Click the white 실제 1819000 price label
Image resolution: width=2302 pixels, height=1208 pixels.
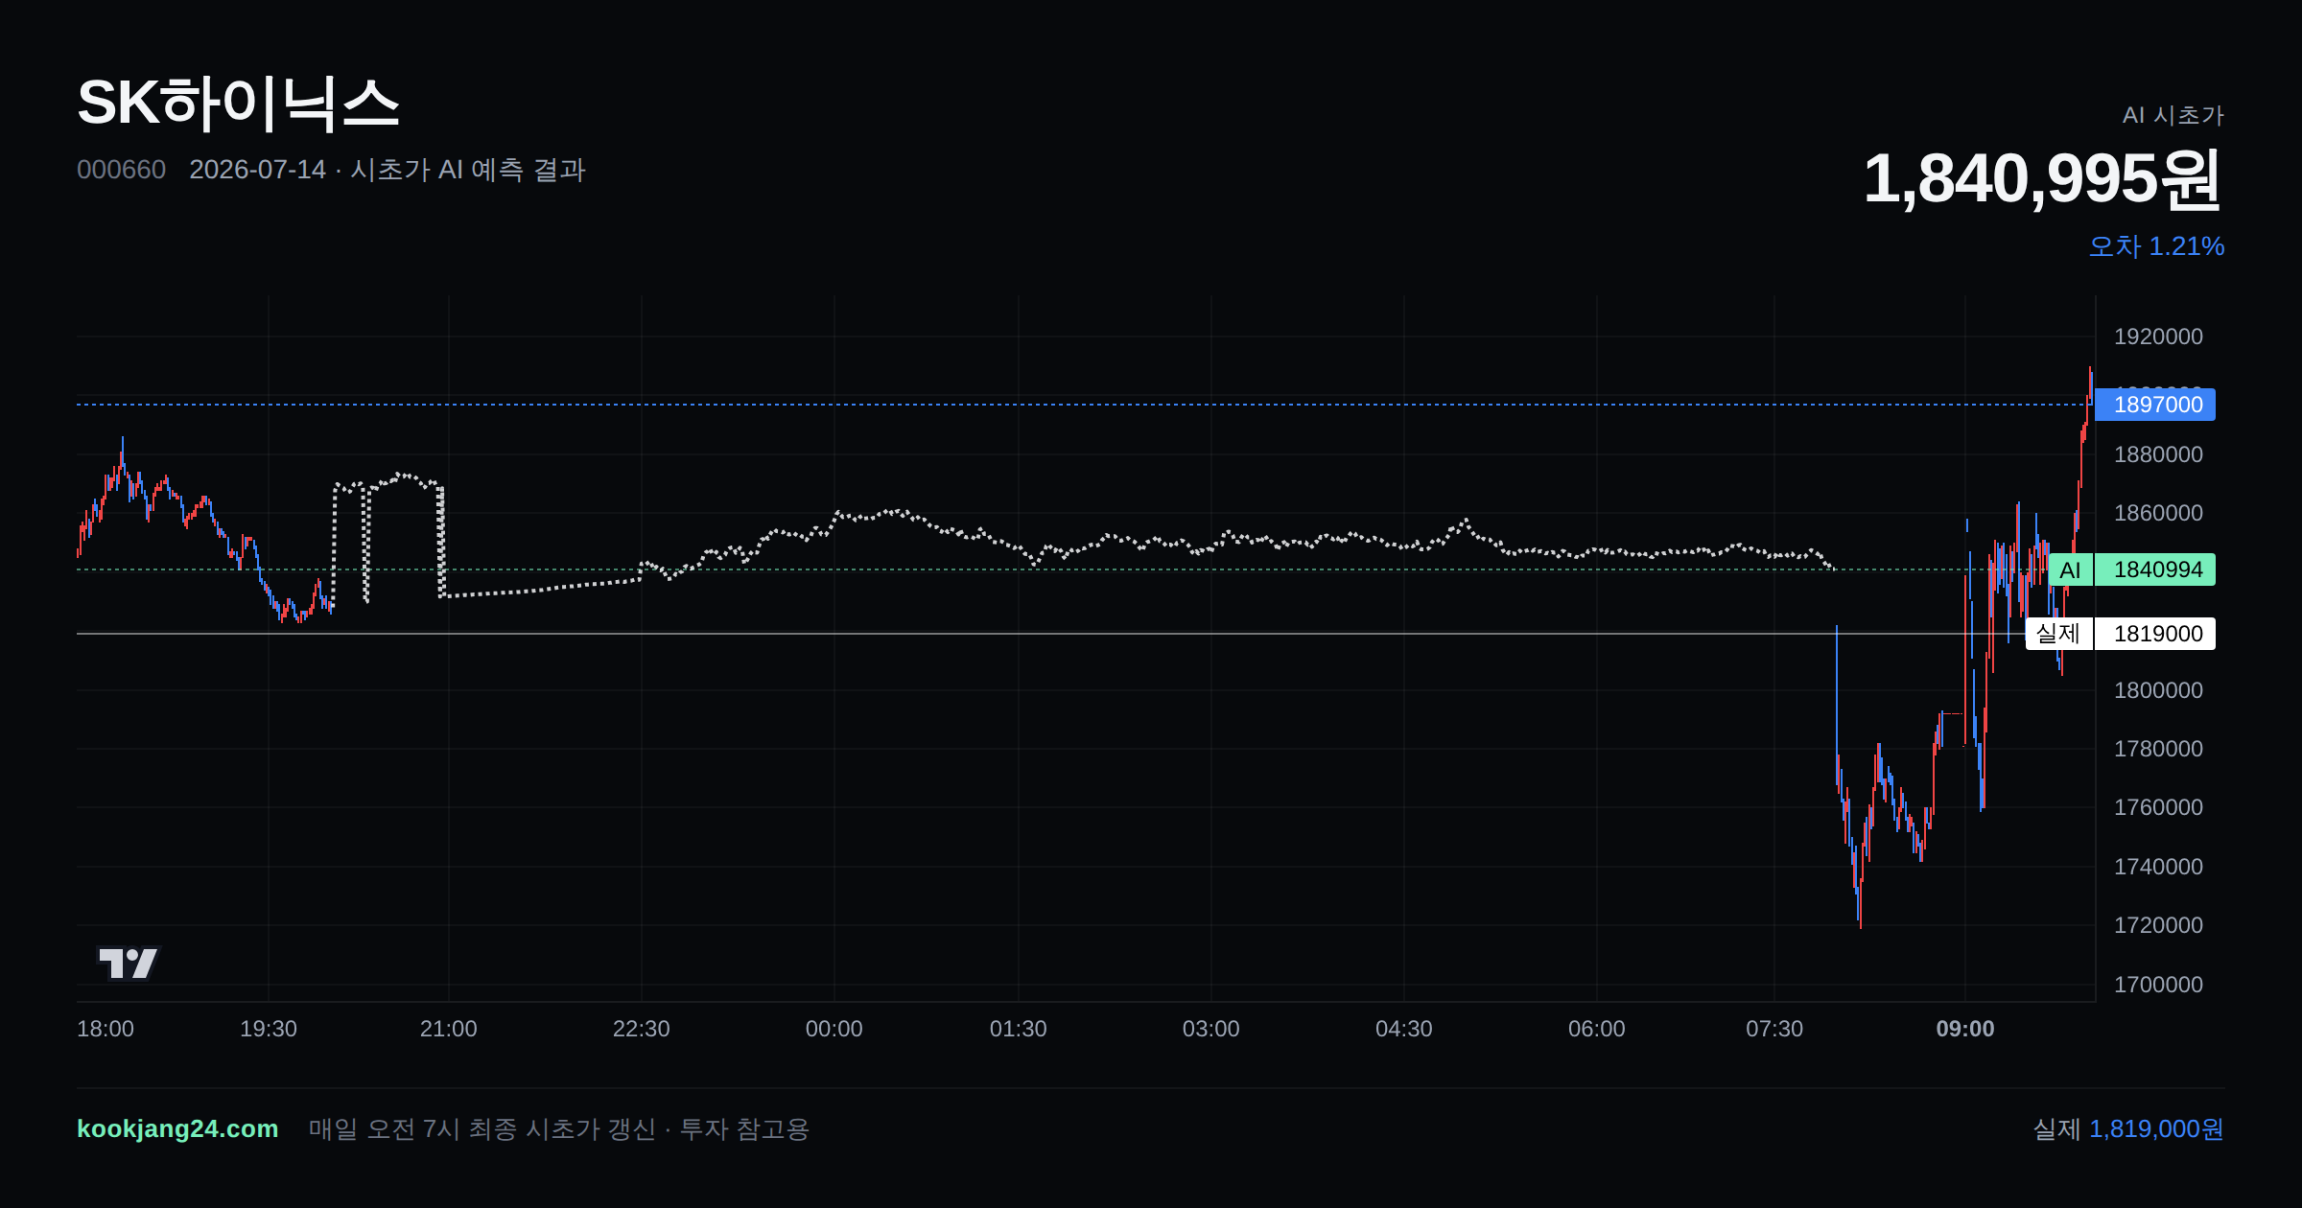click(2120, 634)
